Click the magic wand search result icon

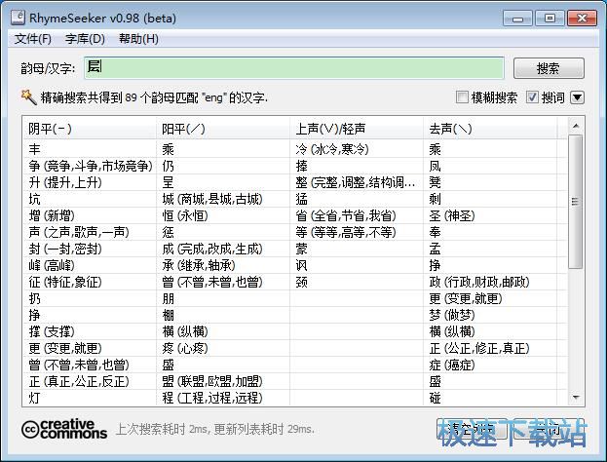pyautogui.click(x=28, y=96)
